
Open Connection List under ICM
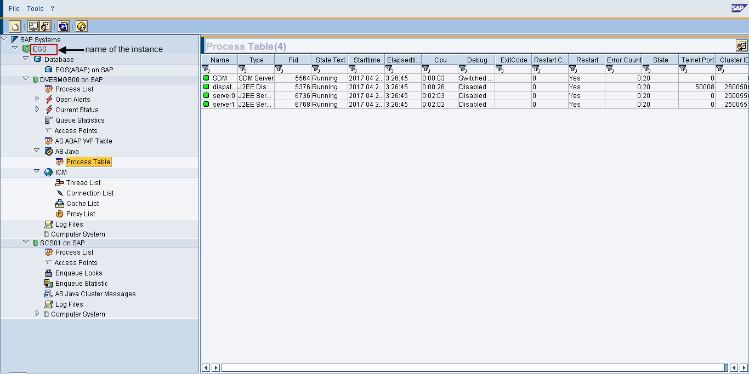click(x=90, y=193)
